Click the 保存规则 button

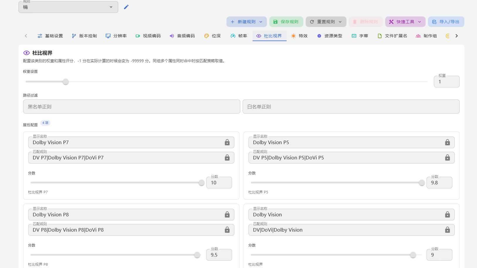[x=286, y=22]
